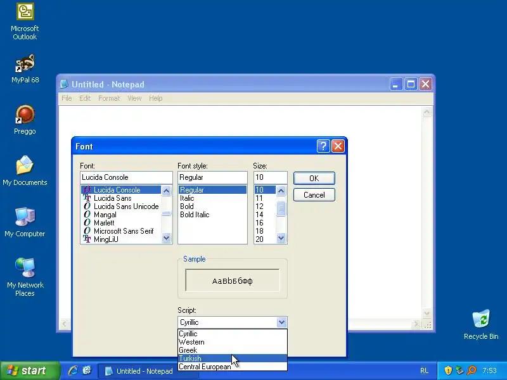Viewport: 507px width, 380px height.
Task: Click the network connection tray icon
Action: pos(460,370)
